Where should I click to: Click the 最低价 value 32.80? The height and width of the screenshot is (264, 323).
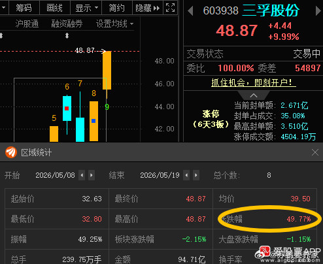tap(92, 219)
